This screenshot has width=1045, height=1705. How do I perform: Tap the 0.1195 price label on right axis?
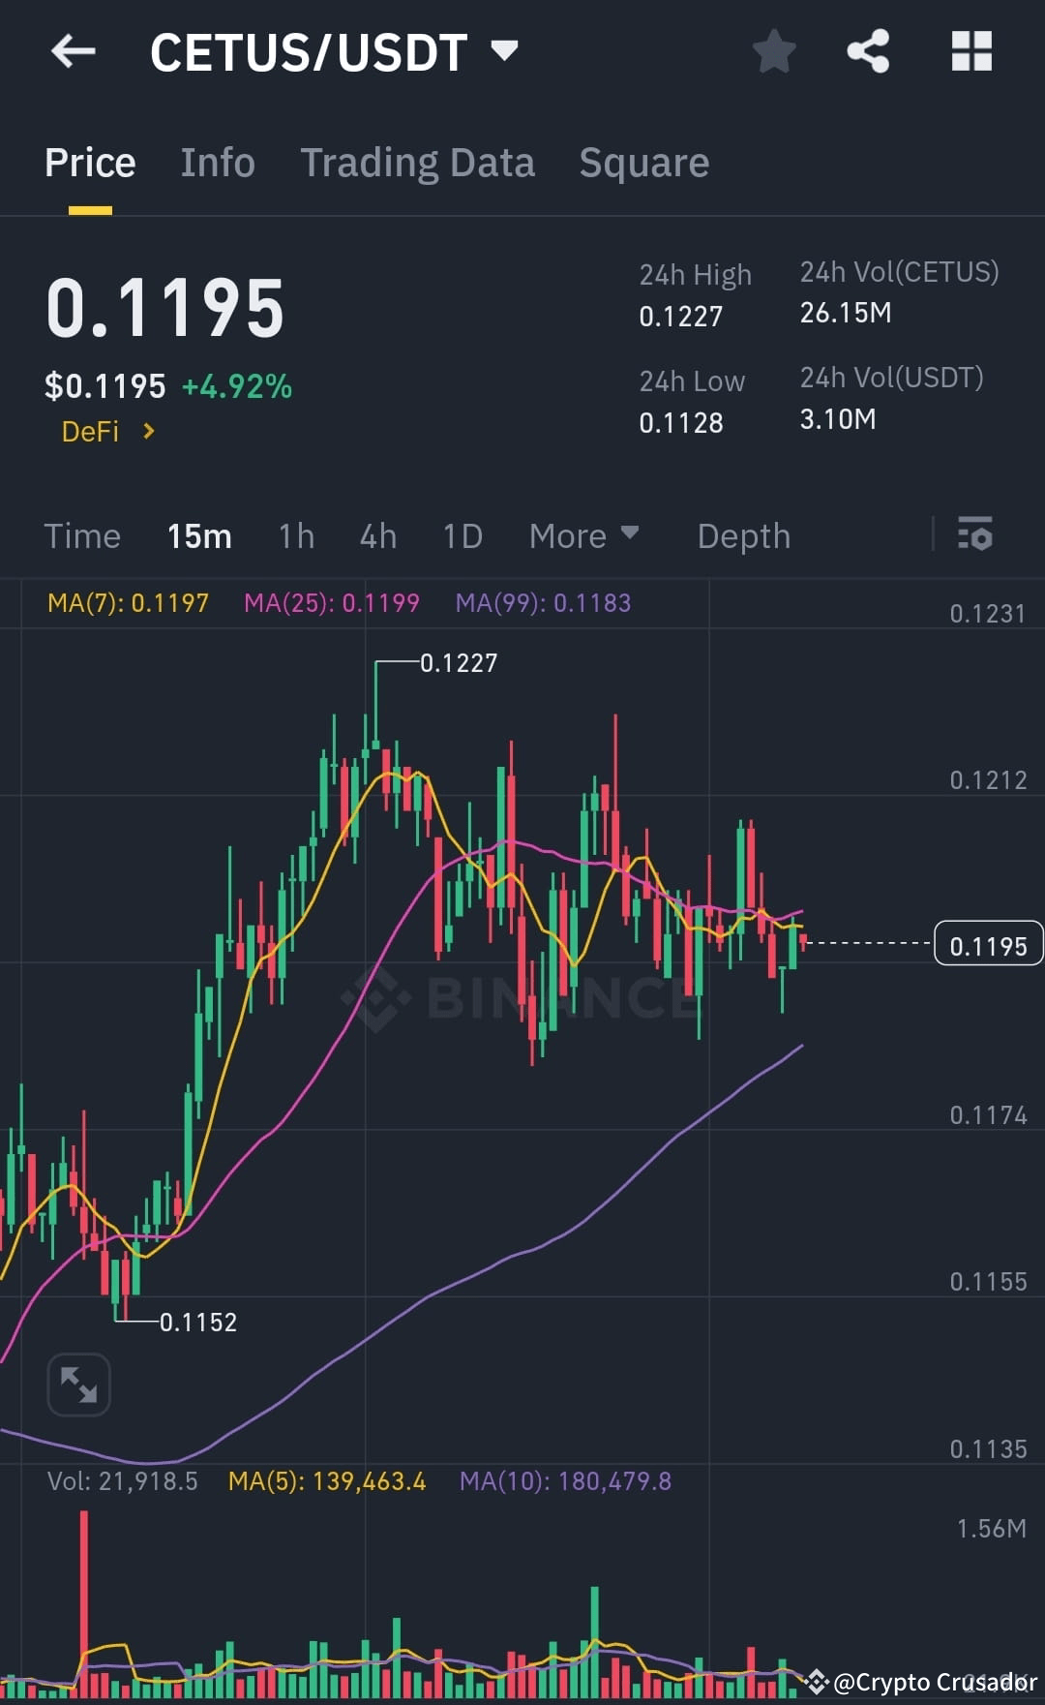(x=988, y=944)
